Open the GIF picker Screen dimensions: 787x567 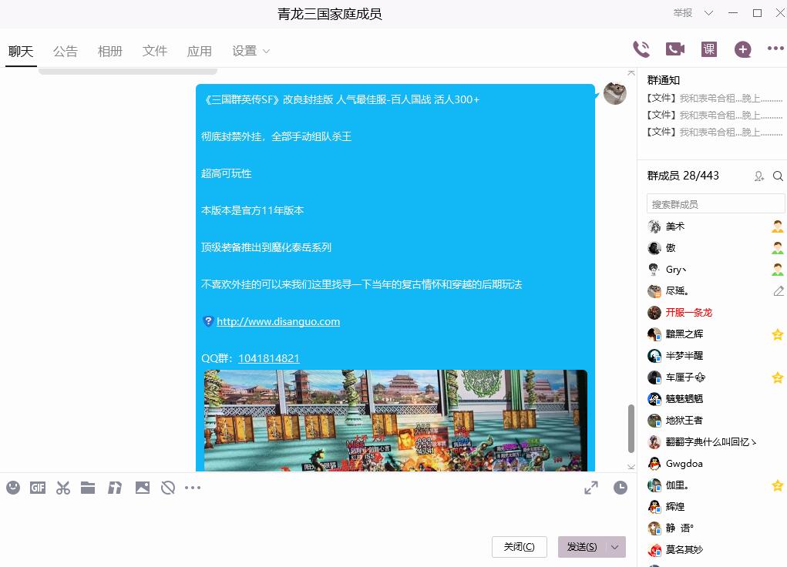coord(38,487)
